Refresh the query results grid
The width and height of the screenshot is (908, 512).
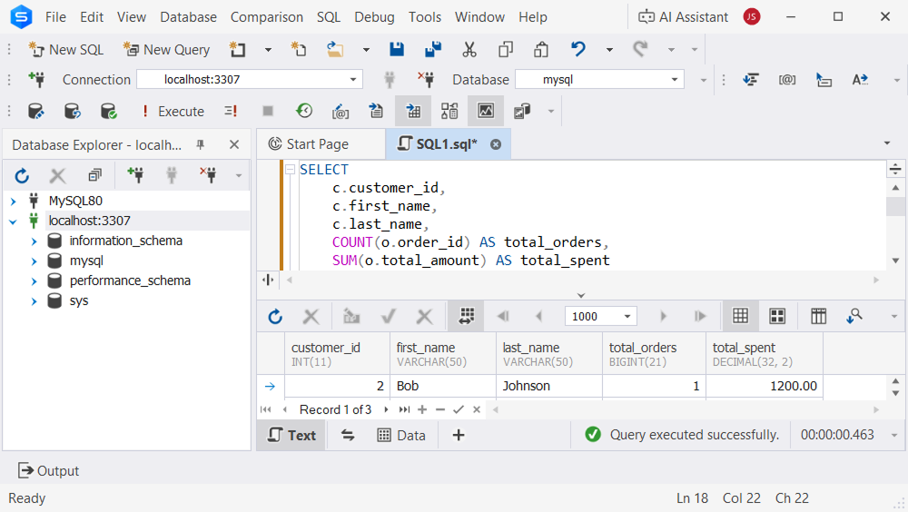pos(275,316)
